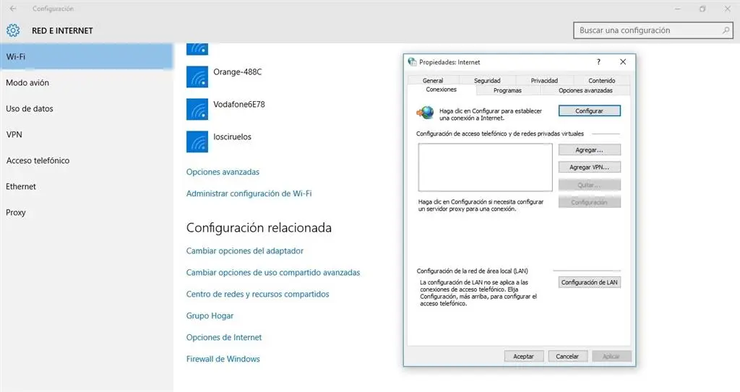Open the Grupo Hogar link
The height and width of the screenshot is (392, 740).
[210, 315]
